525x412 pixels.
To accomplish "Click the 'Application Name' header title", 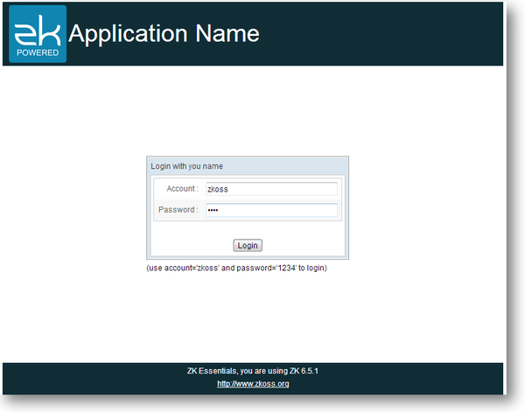I will tap(164, 34).
